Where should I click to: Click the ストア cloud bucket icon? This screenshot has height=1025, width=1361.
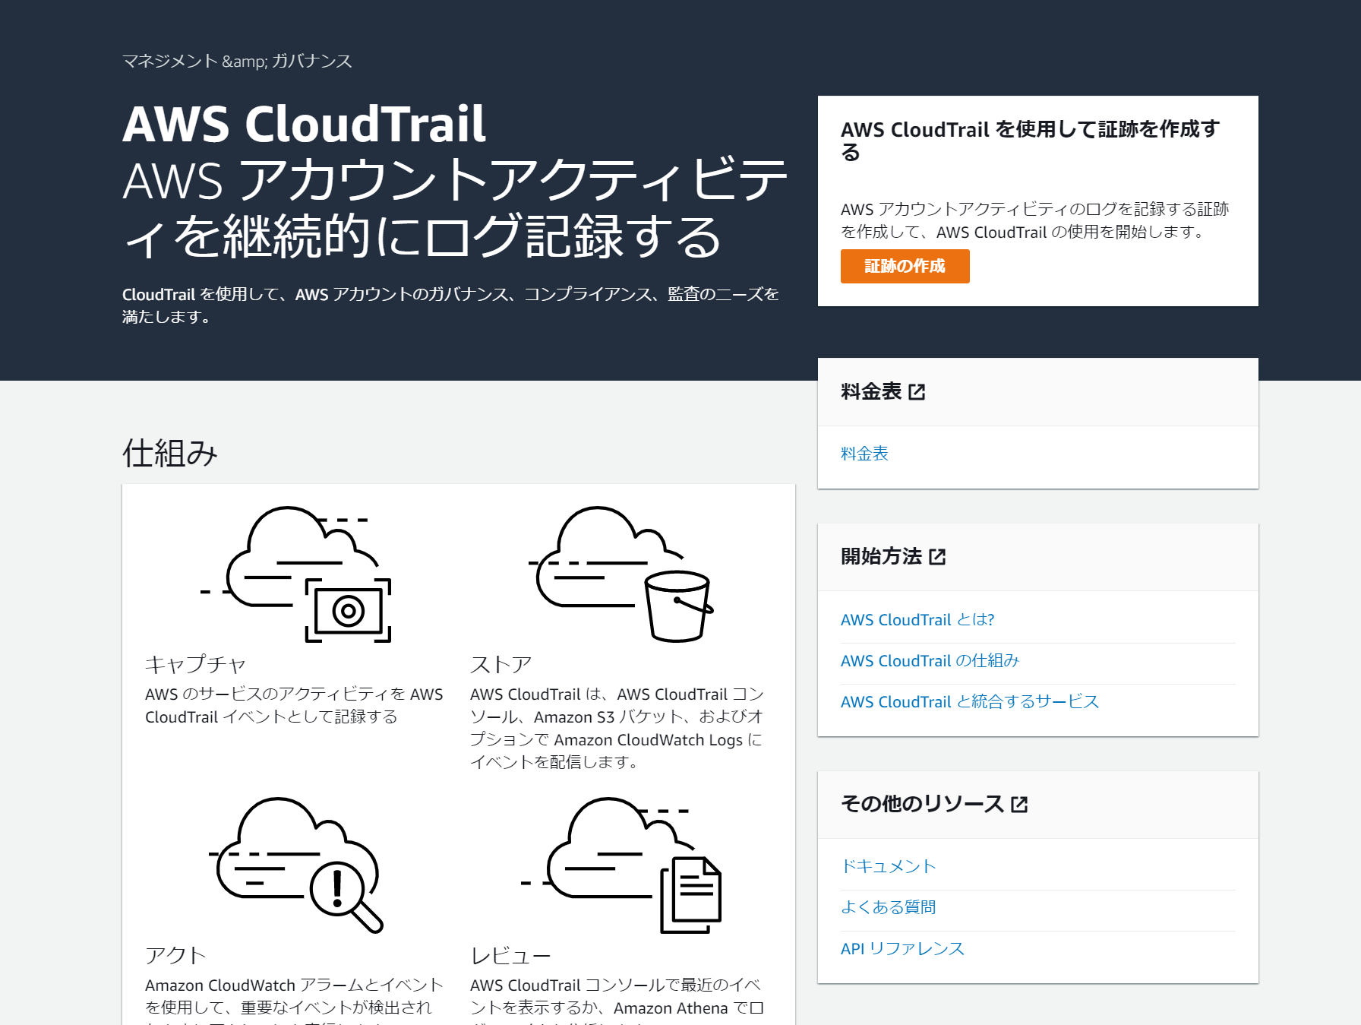[621, 574]
